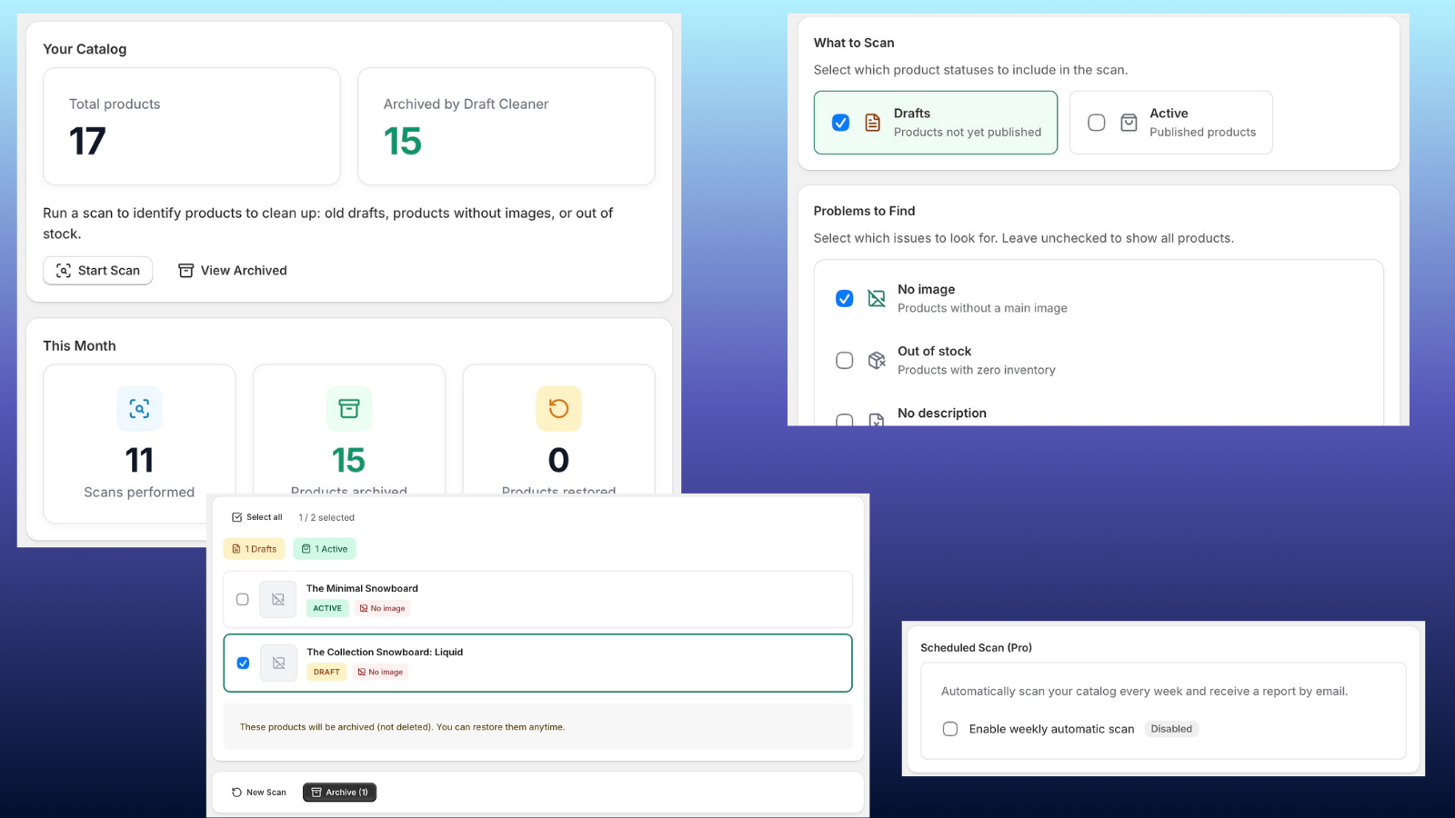Image resolution: width=1455 pixels, height=818 pixels.
Task: Click the green archive box icon
Action: coord(349,409)
